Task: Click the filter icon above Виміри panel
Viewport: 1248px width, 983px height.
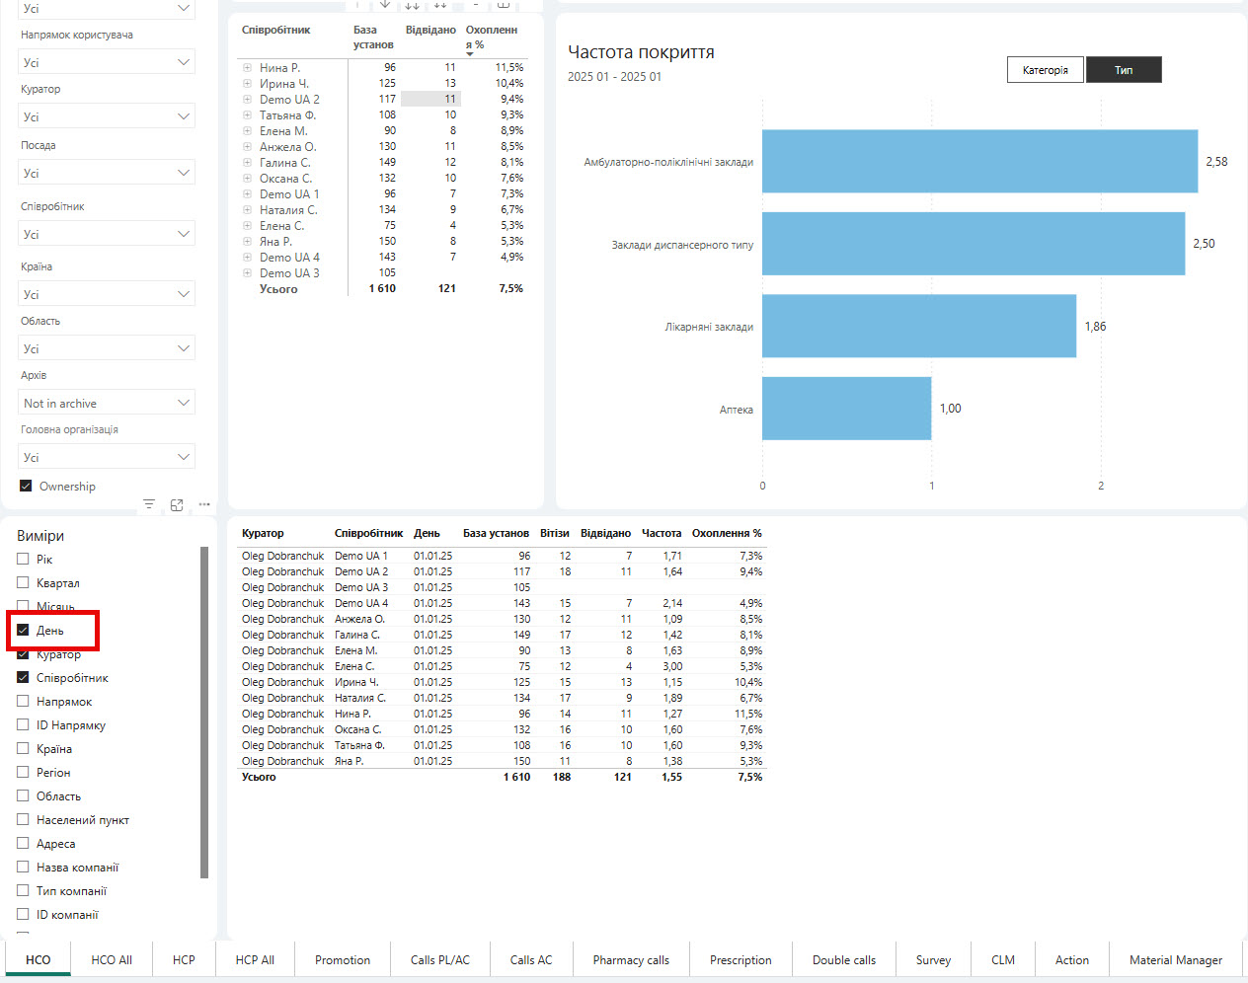Action: tap(149, 504)
